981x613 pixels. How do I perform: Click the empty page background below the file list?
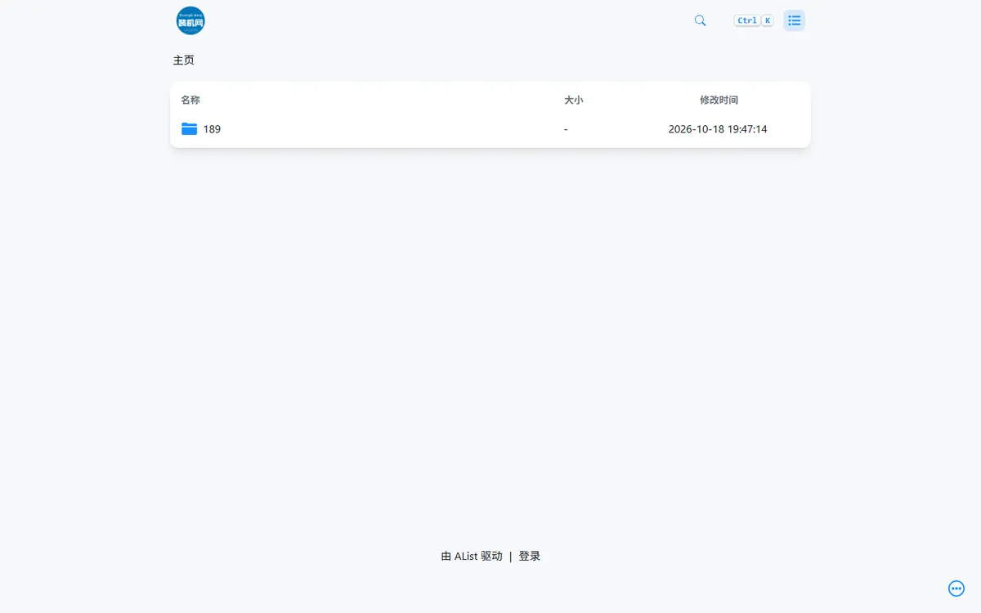point(490,343)
